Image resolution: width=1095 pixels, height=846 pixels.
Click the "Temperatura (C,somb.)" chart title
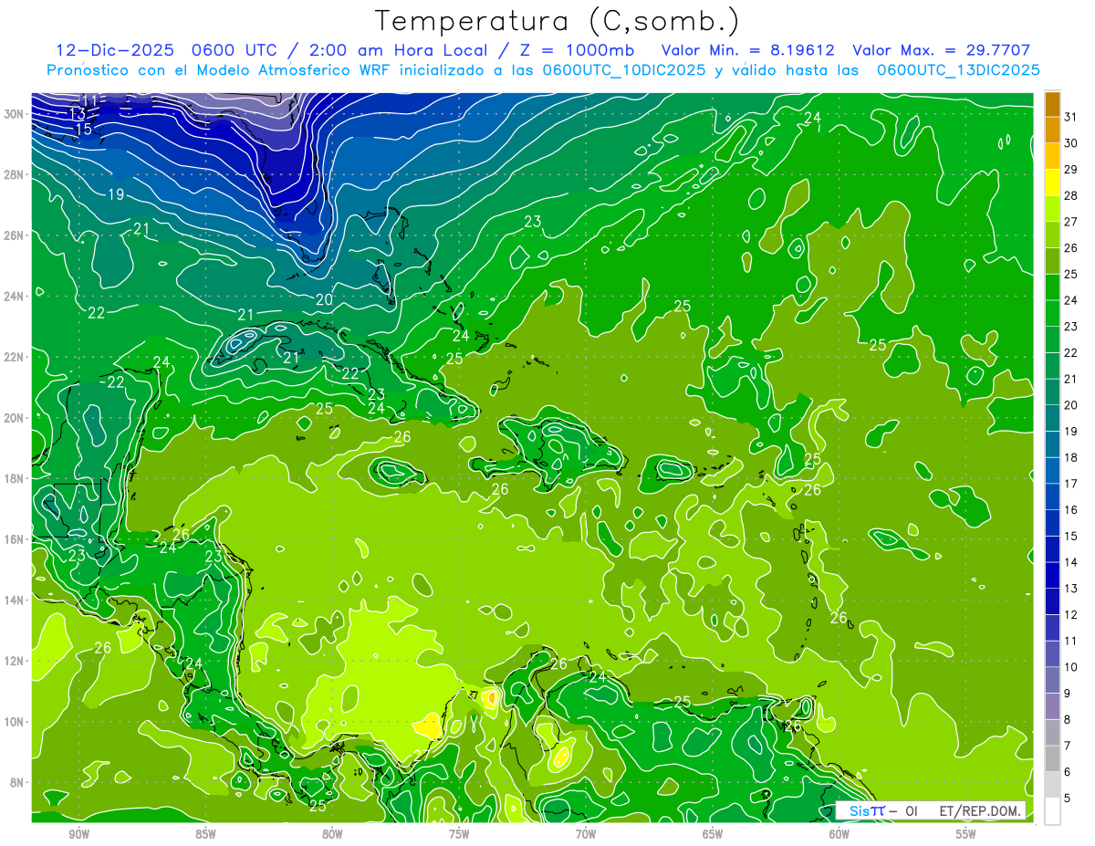558,21
